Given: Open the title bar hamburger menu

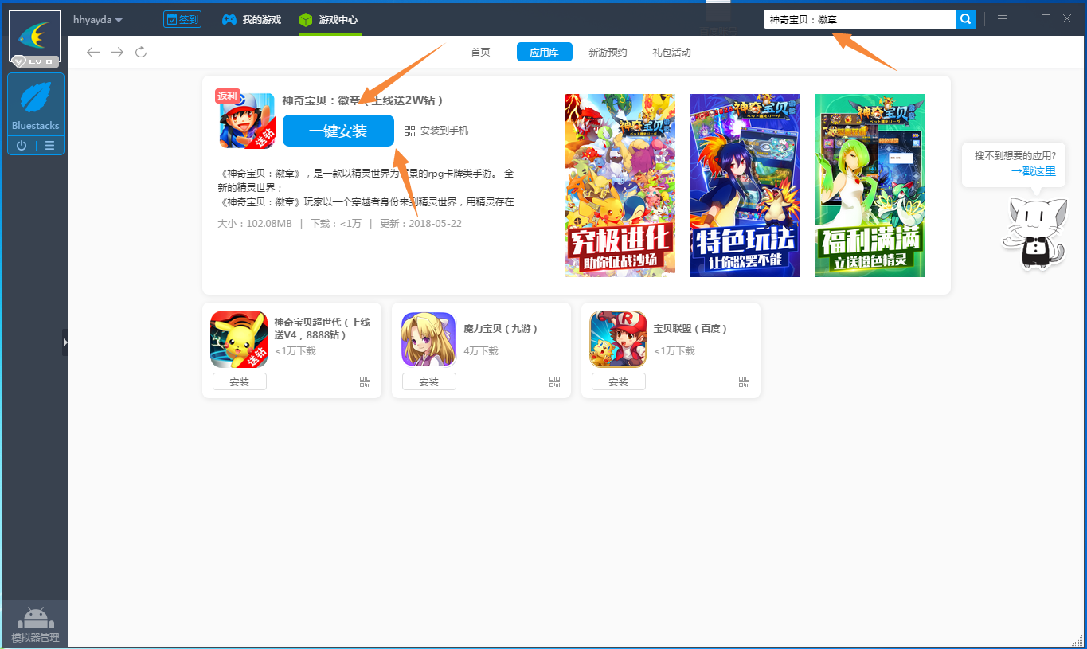Looking at the screenshot, I should coord(1003,19).
